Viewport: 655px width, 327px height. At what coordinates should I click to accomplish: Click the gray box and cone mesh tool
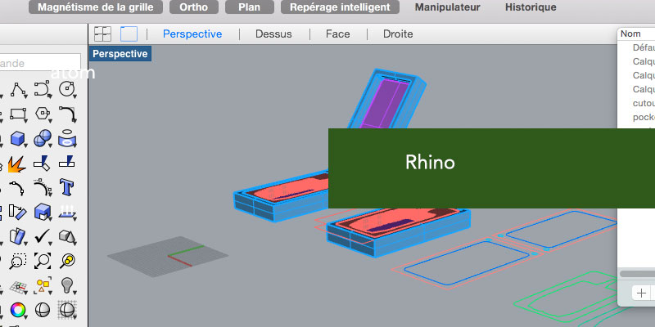[x=67, y=236]
